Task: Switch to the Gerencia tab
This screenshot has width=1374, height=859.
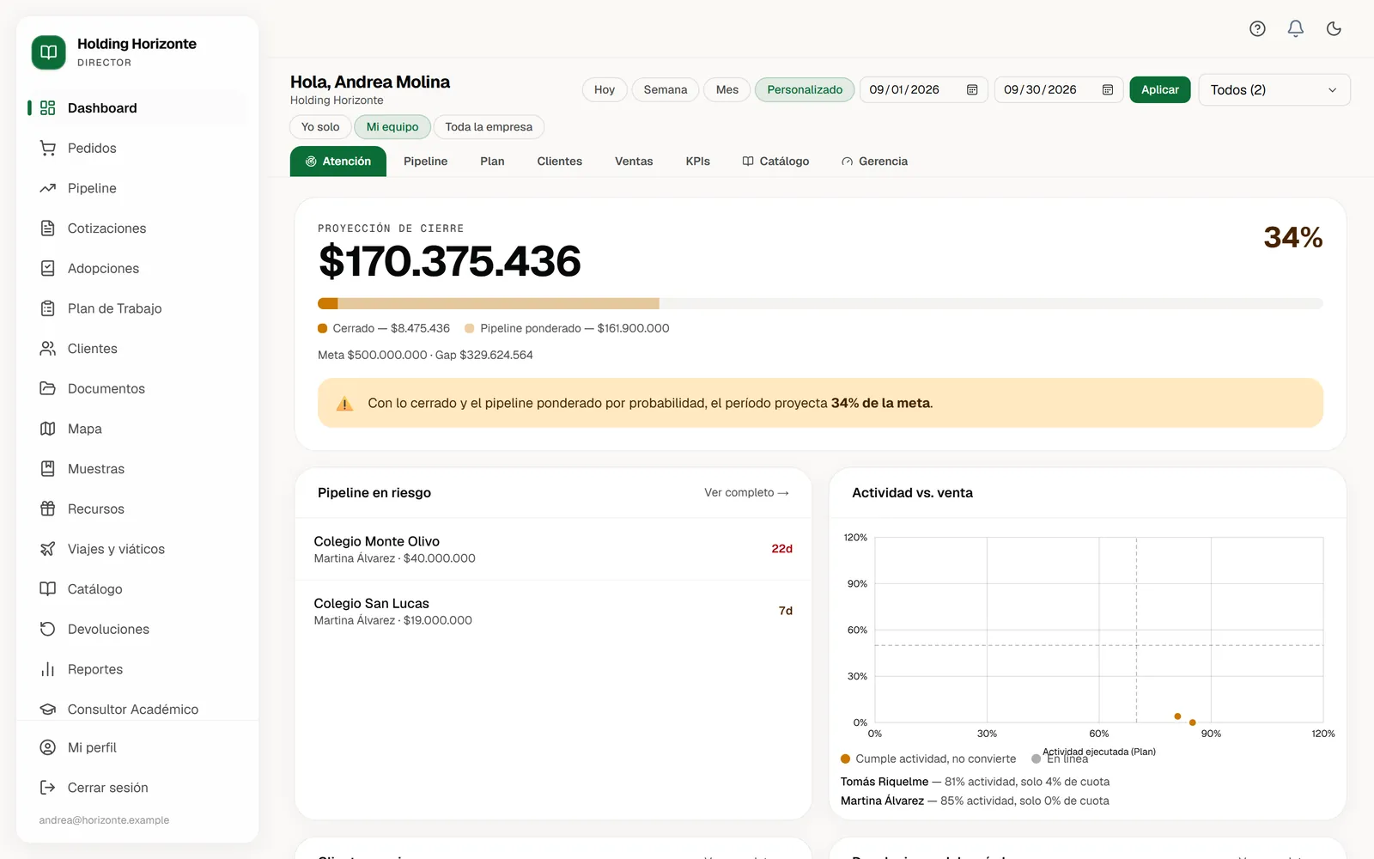Action: coord(874,161)
